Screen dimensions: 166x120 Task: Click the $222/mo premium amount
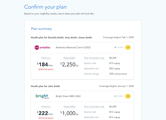(46, 113)
